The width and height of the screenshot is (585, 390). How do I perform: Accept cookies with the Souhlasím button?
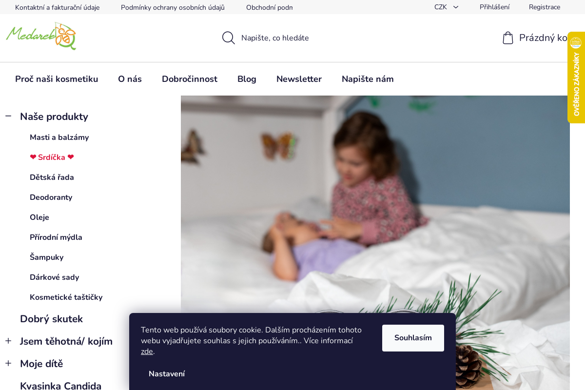(413, 338)
